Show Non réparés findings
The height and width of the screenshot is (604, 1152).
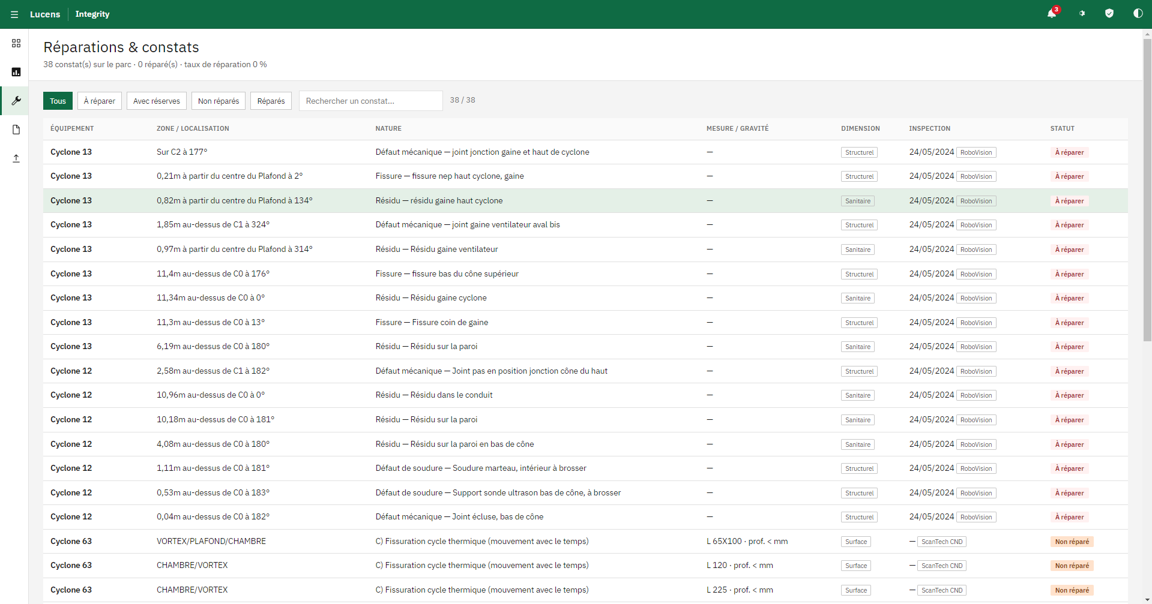[x=219, y=101]
